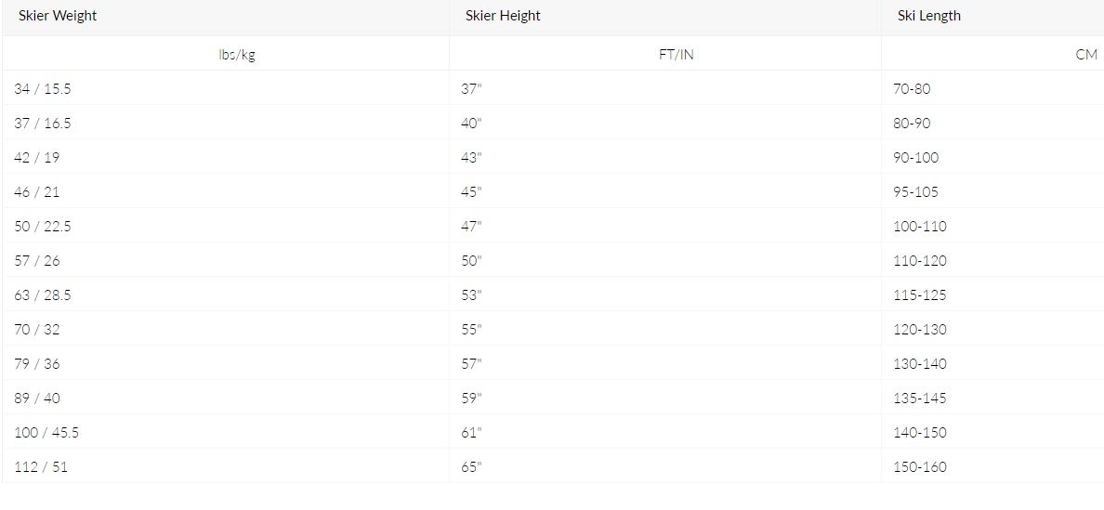This screenshot has width=1104, height=510.
Task: Select the 135-145 ski length cell
Action: 919,399
